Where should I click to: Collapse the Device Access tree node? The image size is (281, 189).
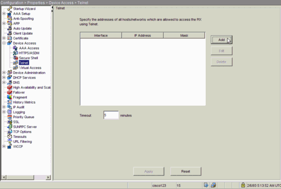point(4,43)
